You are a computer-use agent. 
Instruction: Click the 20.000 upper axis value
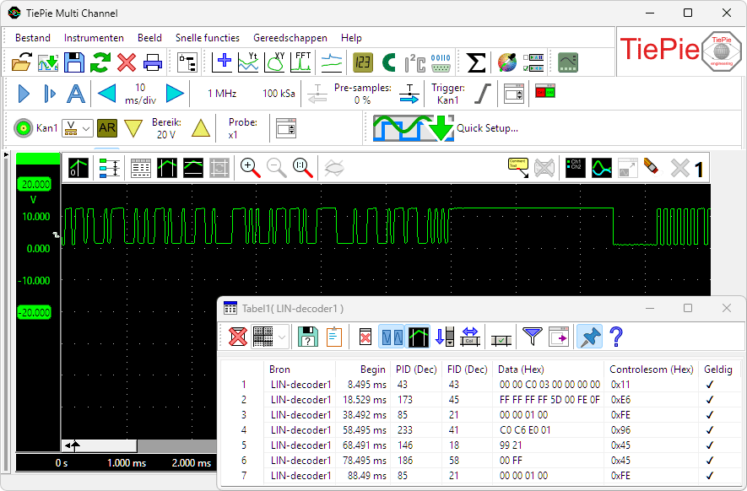[x=35, y=184]
